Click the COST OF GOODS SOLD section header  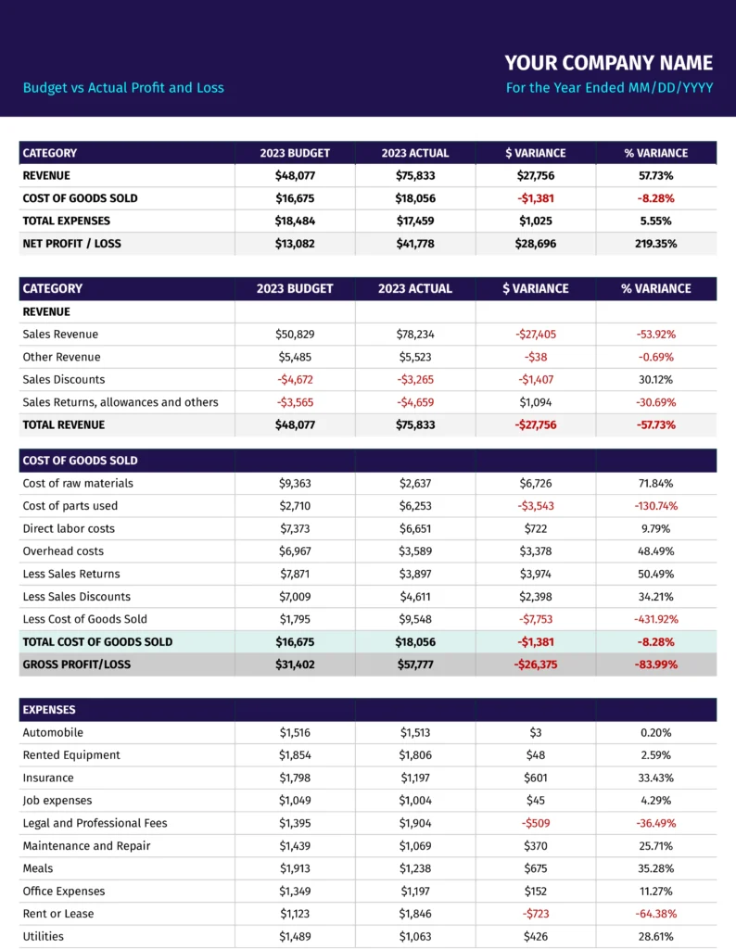80,461
